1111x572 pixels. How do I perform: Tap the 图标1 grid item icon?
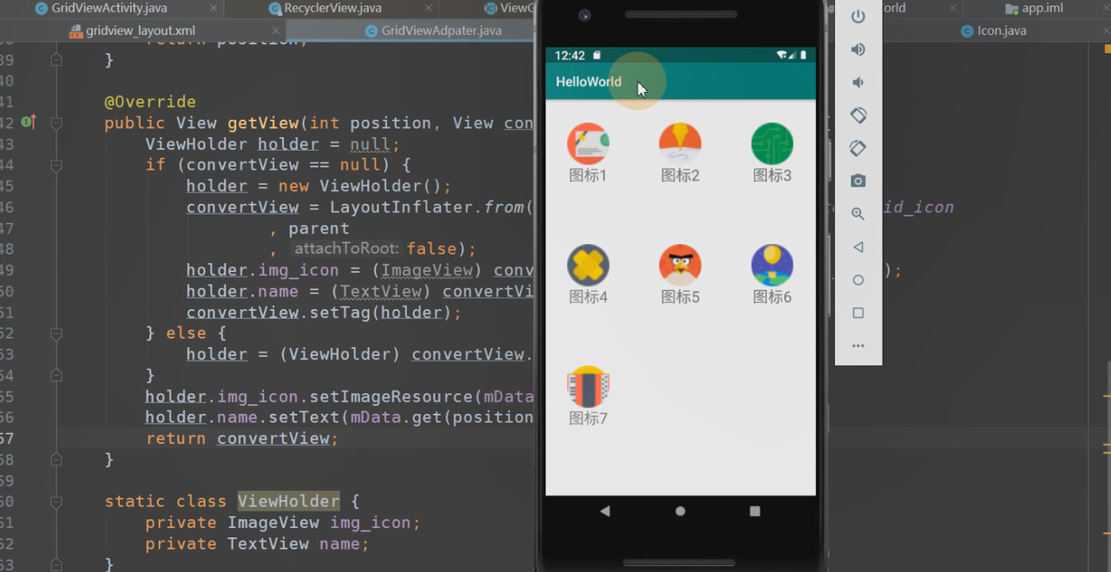click(588, 144)
